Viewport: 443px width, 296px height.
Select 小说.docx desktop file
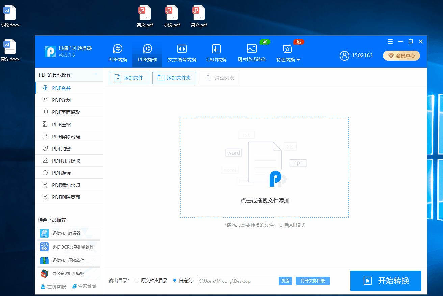[10, 17]
